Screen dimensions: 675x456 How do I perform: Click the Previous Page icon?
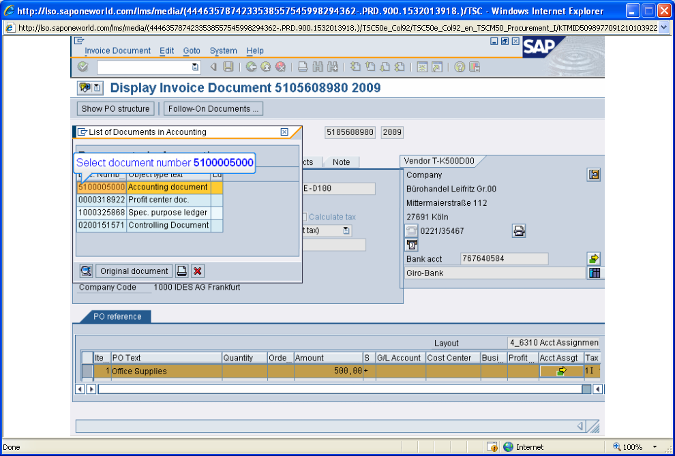coord(370,67)
